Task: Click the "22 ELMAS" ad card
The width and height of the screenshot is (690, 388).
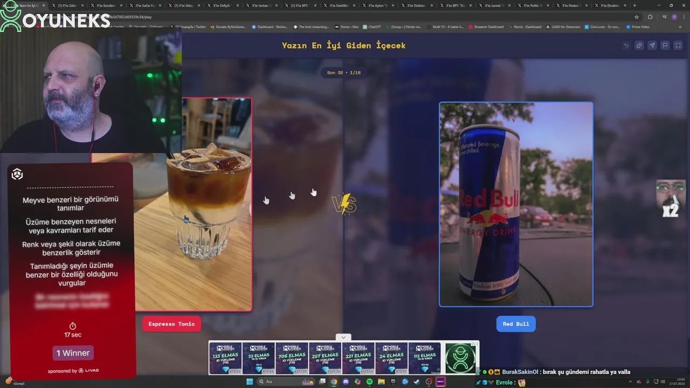Action: pos(258,358)
